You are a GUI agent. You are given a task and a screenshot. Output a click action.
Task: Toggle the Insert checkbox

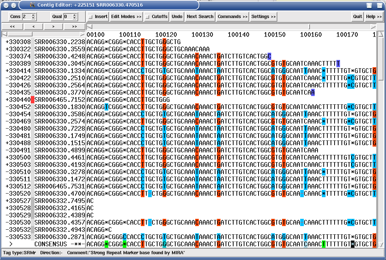pyautogui.click(x=91, y=17)
